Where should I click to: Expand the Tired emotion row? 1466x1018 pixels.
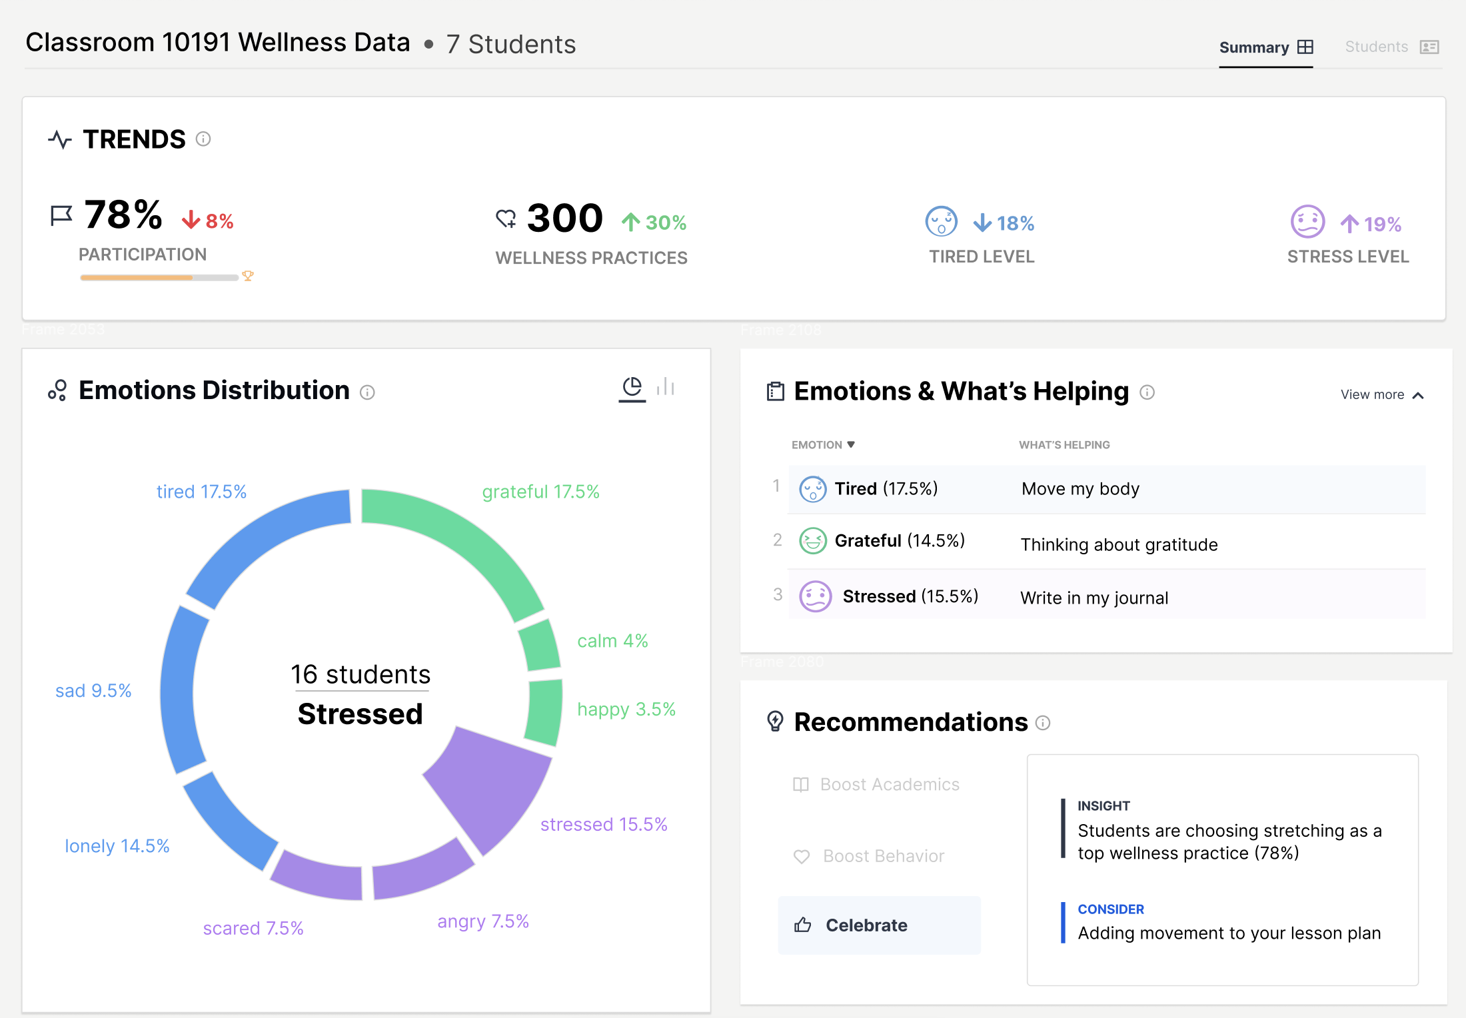pyautogui.click(x=1106, y=489)
